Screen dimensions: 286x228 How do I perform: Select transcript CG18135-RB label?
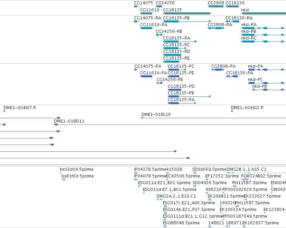coord(176,18)
